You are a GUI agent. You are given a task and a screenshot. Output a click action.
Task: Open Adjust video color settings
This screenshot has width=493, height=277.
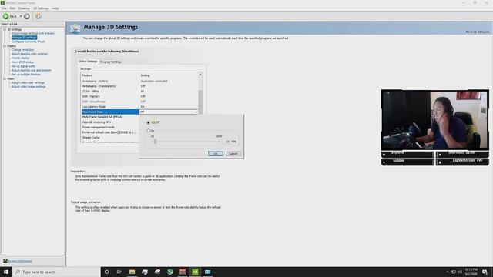click(28, 82)
